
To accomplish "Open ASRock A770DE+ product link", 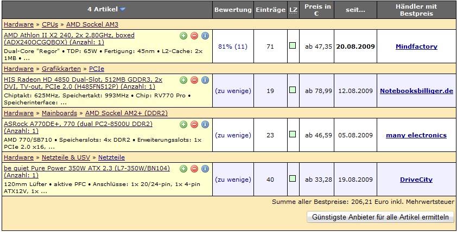I will [78, 127].
